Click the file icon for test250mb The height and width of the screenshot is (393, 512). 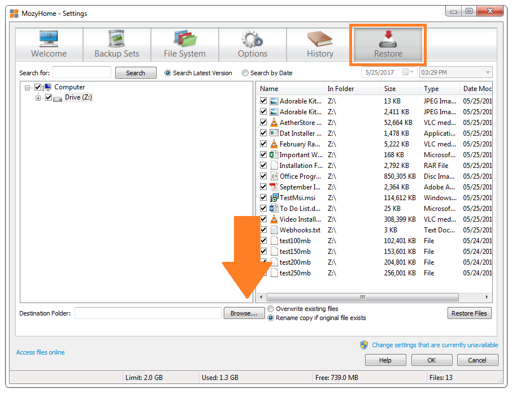pos(274,273)
